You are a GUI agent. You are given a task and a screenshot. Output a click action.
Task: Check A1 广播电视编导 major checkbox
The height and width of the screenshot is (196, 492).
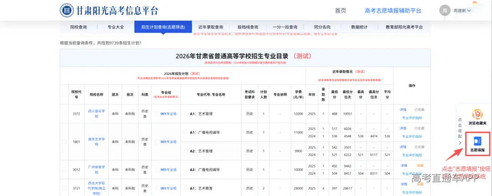click(186, 132)
